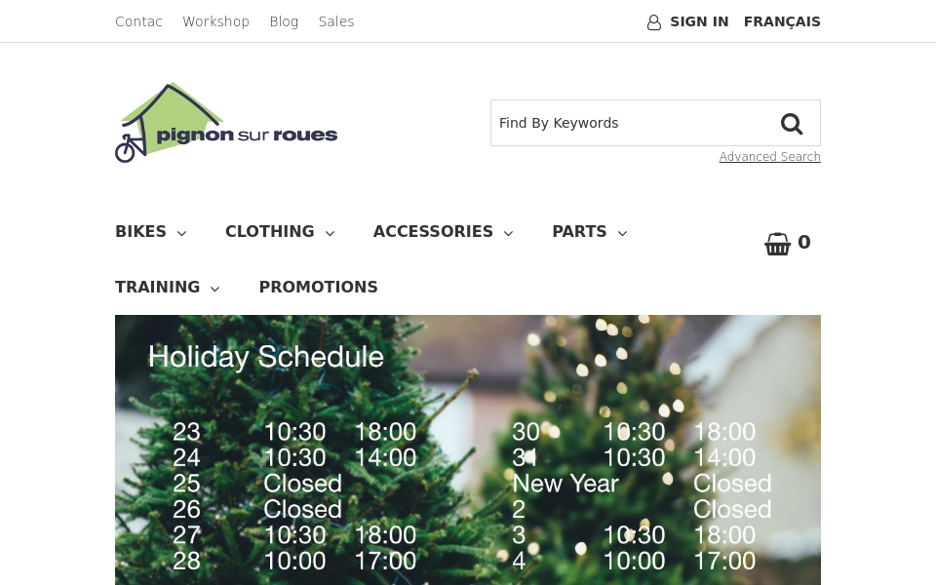Click SIGN IN to log in
936x585 pixels.
pyautogui.click(x=699, y=21)
